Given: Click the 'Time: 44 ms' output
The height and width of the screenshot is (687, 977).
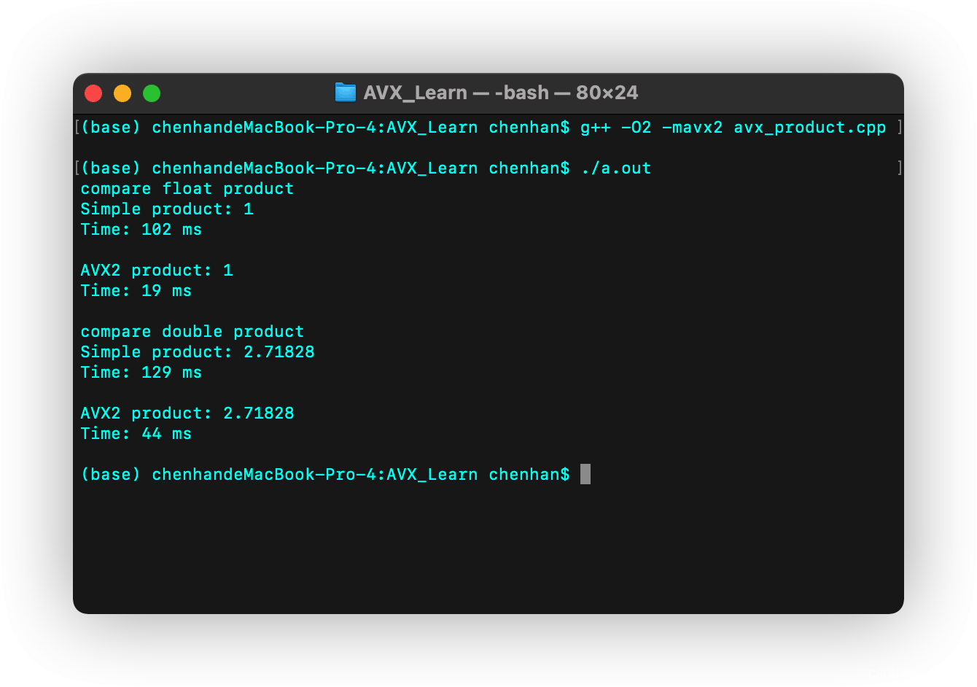Looking at the screenshot, I should 136,434.
